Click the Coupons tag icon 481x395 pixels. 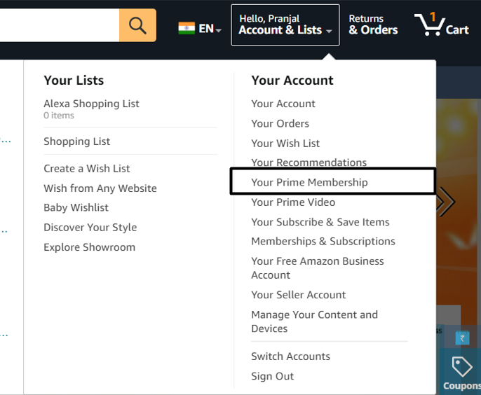coord(461,366)
